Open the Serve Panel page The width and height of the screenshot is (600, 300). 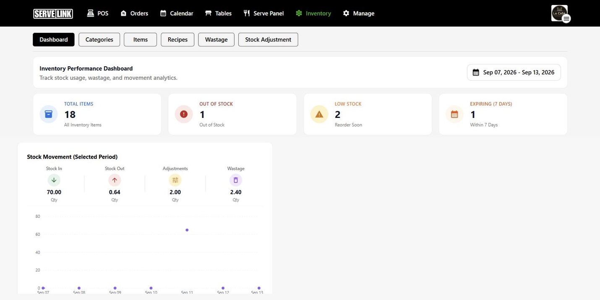(x=263, y=13)
